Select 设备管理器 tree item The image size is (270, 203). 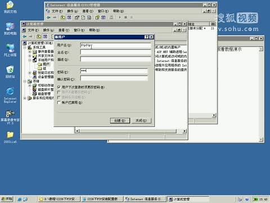pyautogui.click(x=43, y=77)
